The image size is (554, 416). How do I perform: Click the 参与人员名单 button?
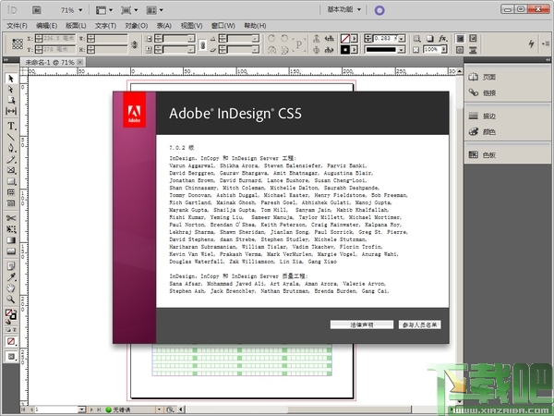pos(420,324)
